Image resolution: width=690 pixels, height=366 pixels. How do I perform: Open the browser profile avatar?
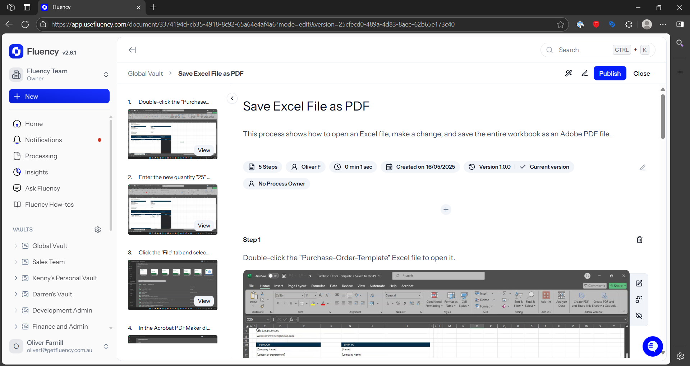coord(647,24)
